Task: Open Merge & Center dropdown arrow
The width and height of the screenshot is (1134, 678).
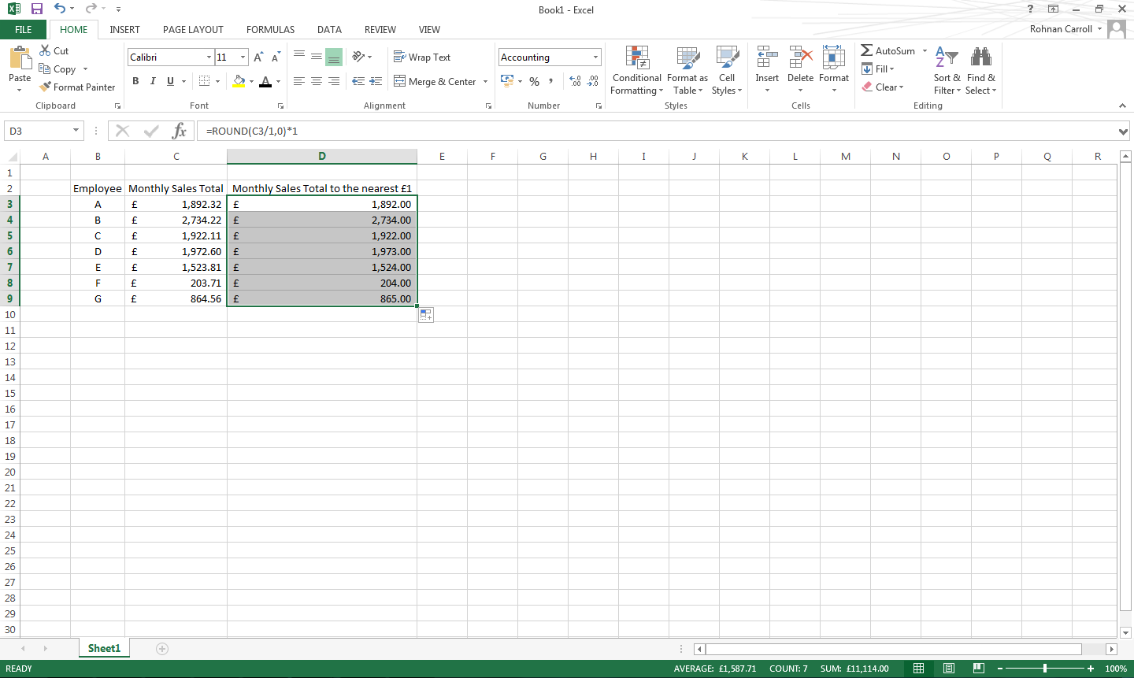Action: click(485, 81)
